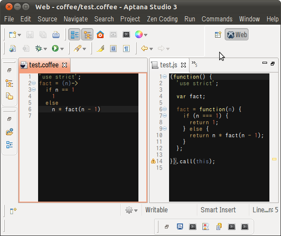Open the copy documents icon in bottom bar
281x236 pixels.
tap(219, 227)
